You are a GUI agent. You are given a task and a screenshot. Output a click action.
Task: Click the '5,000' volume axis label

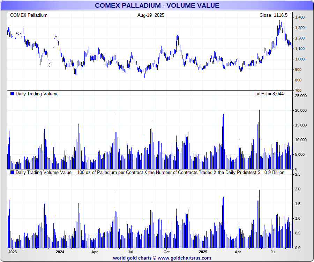[300, 154]
